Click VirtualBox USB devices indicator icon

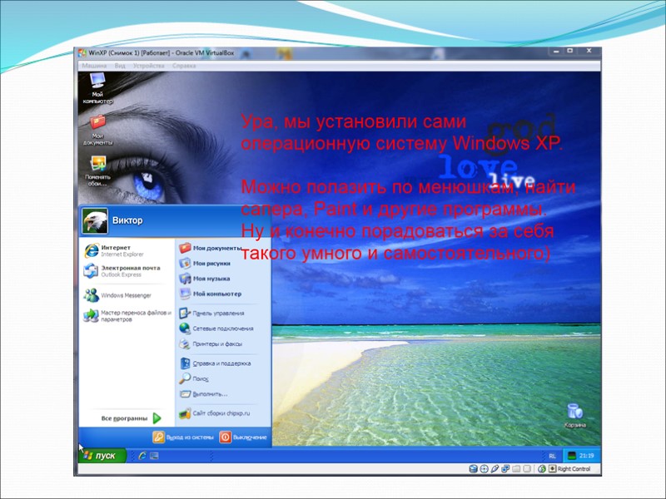click(495, 469)
